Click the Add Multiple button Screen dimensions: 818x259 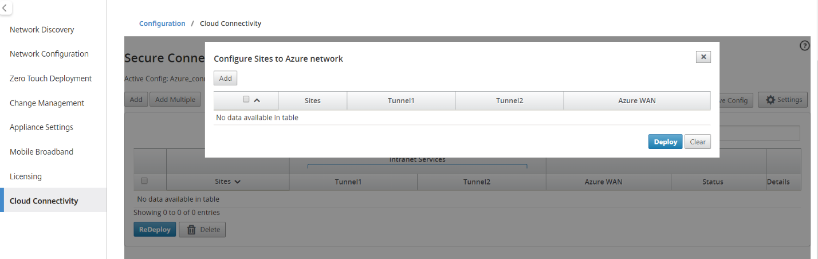(x=175, y=100)
